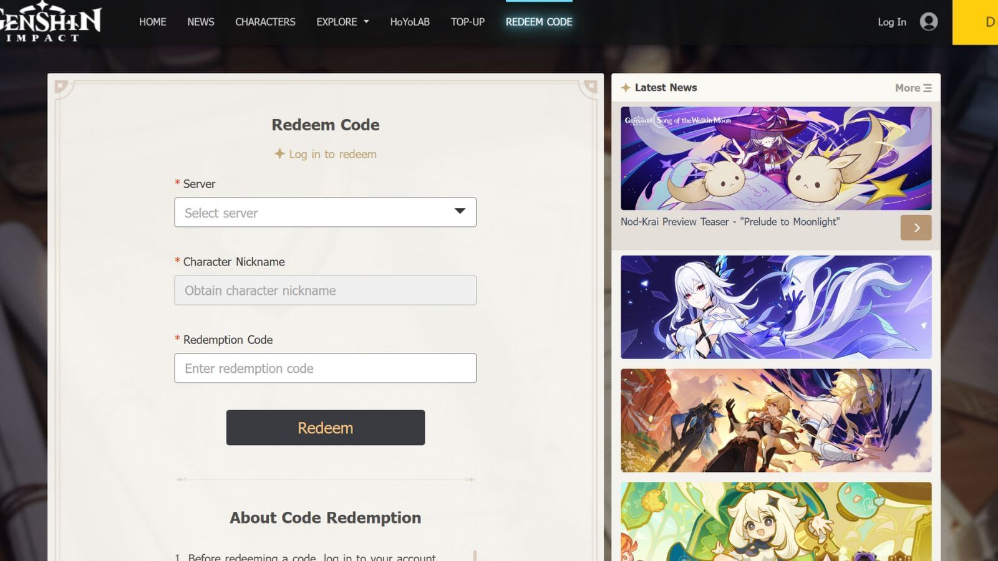
Task: Click the Enter redemption code input field
Action: click(x=324, y=368)
